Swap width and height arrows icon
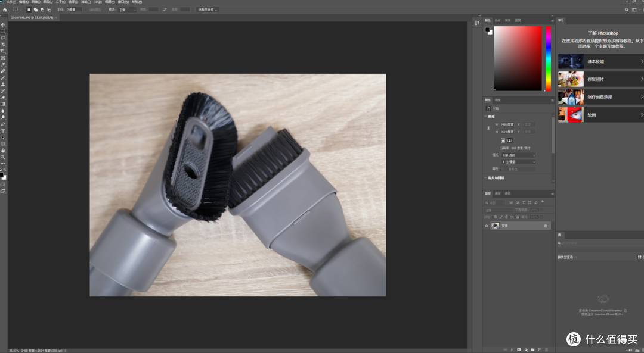 (x=165, y=10)
